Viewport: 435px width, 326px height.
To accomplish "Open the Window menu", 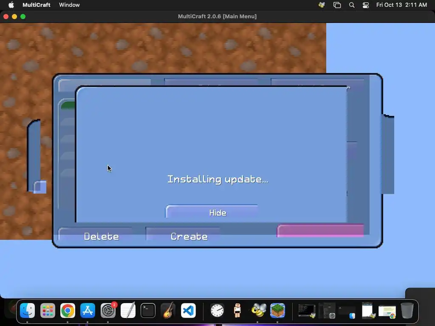I will pos(69,5).
